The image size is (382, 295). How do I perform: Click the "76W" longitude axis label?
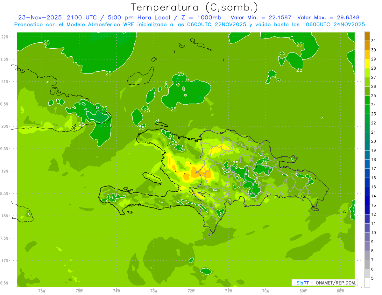point(42,291)
